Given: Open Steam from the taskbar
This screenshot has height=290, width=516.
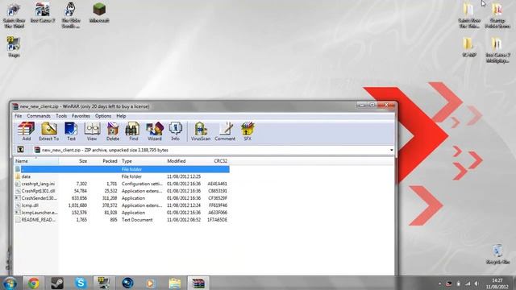Looking at the screenshot, I should click(57, 283).
